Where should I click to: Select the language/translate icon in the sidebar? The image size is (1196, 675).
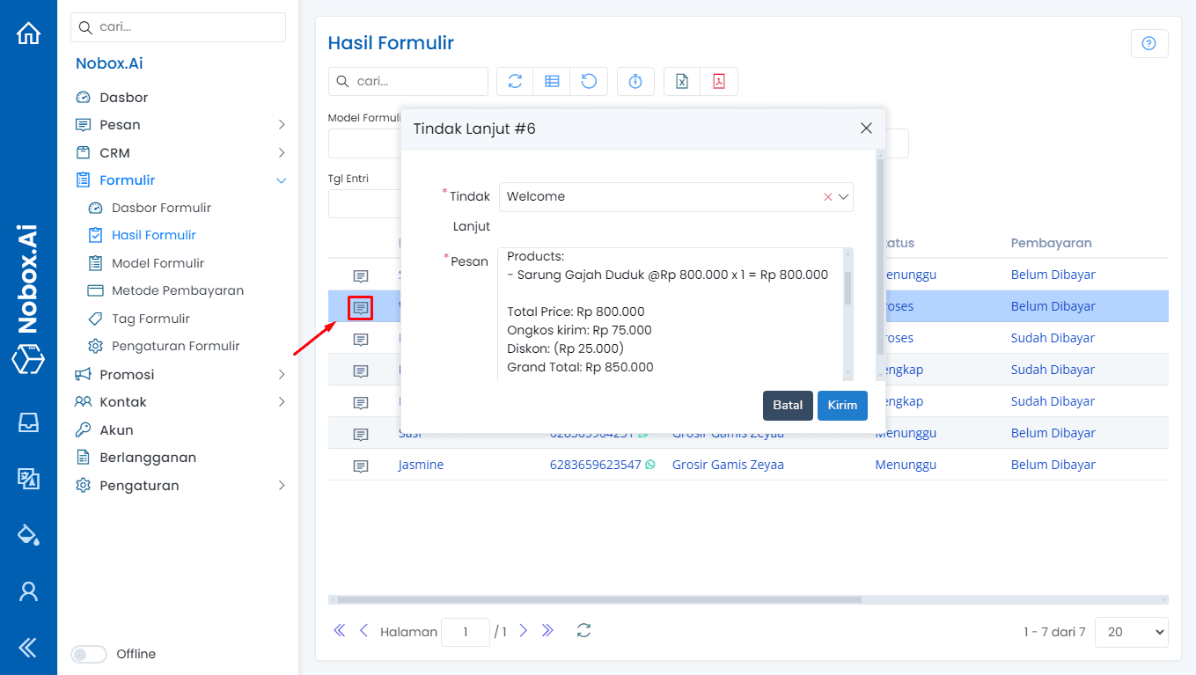tap(29, 479)
